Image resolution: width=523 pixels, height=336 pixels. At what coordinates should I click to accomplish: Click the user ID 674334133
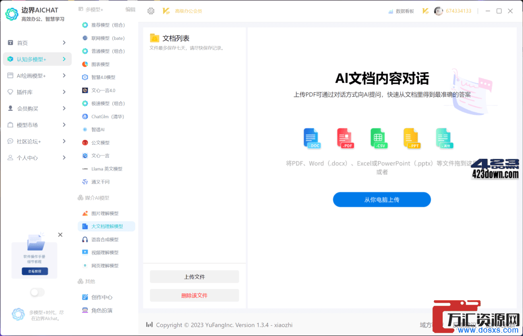pos(459,11)
